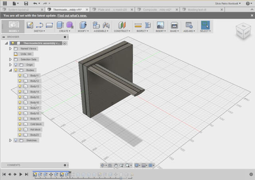Select the Rectangle sketch tool icon
The image size is (255, 180).
[49, 25]
